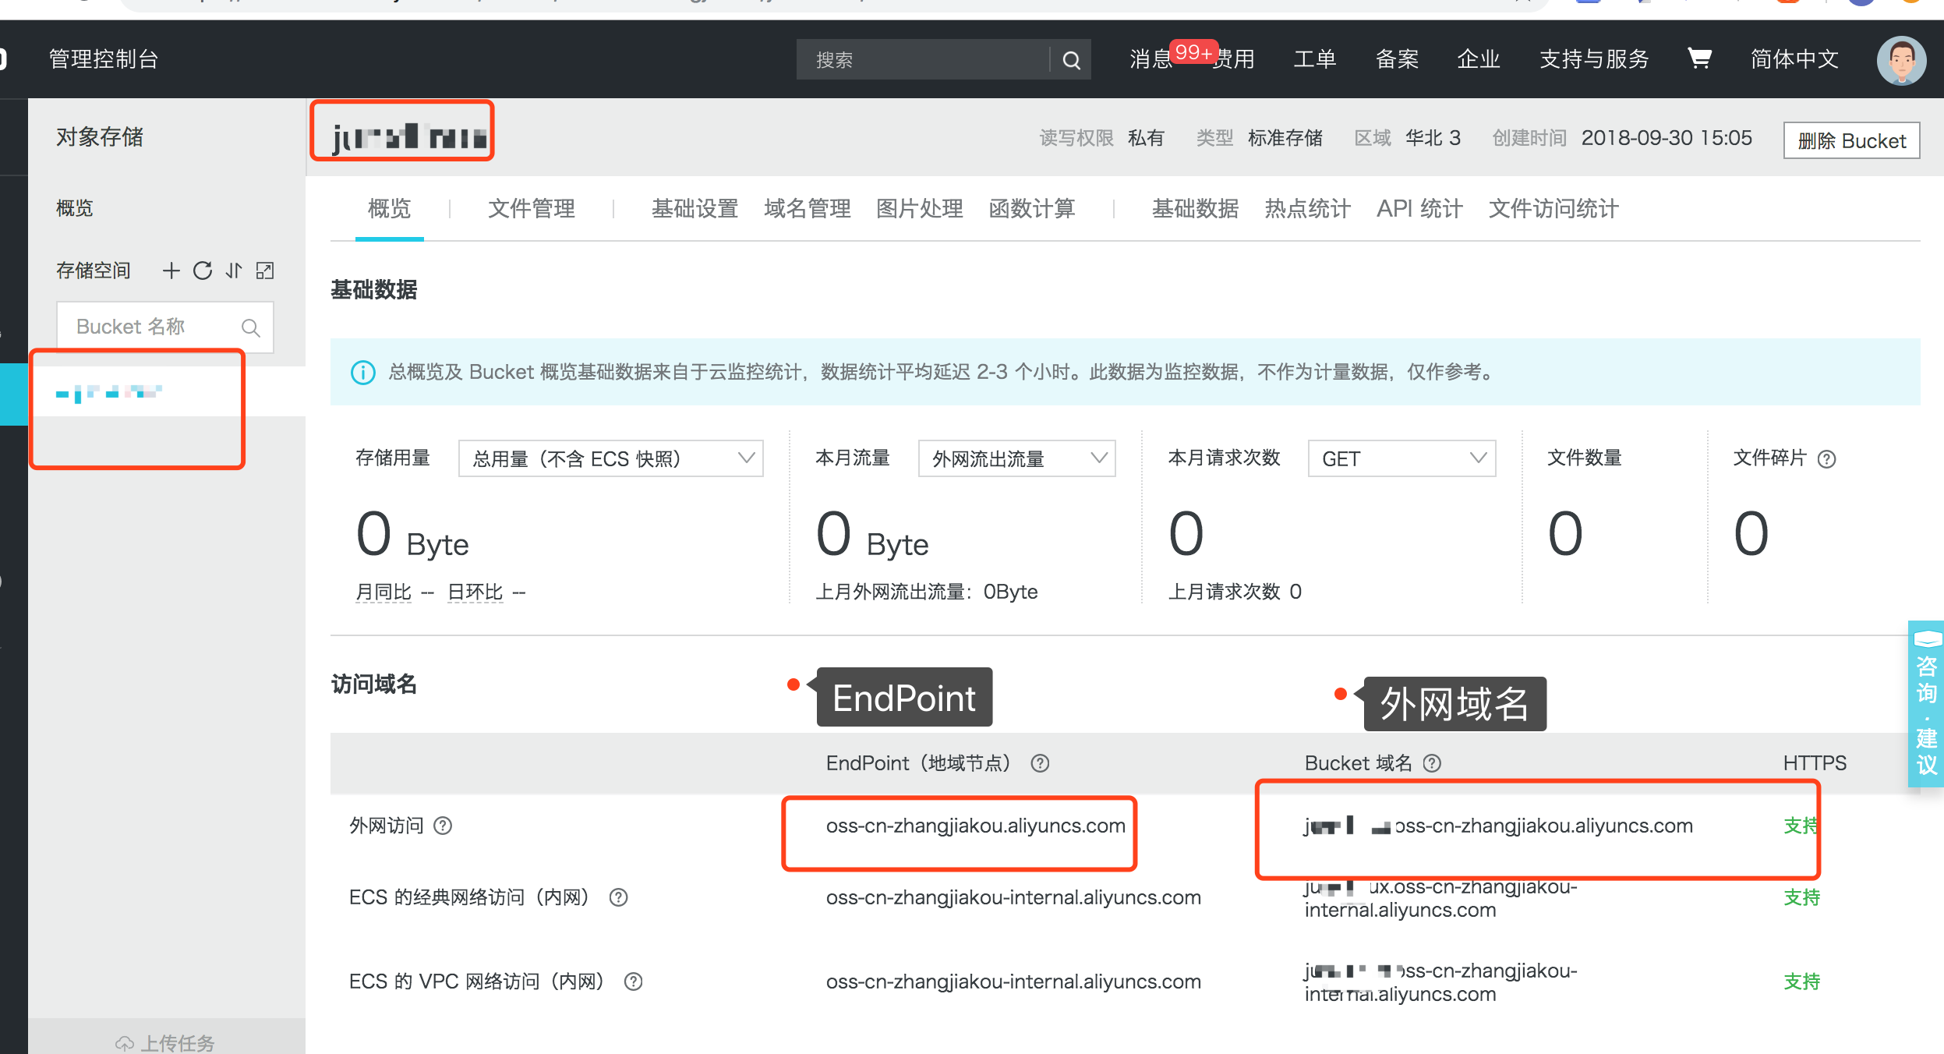Open the 工单 menu
Screen dimensions: 1944x1054
click(1315, 59)
